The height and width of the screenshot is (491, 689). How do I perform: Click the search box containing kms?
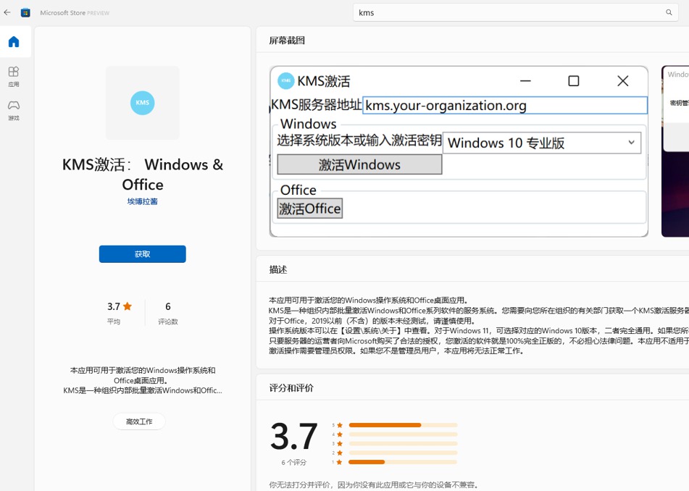[x=515, y=13]
